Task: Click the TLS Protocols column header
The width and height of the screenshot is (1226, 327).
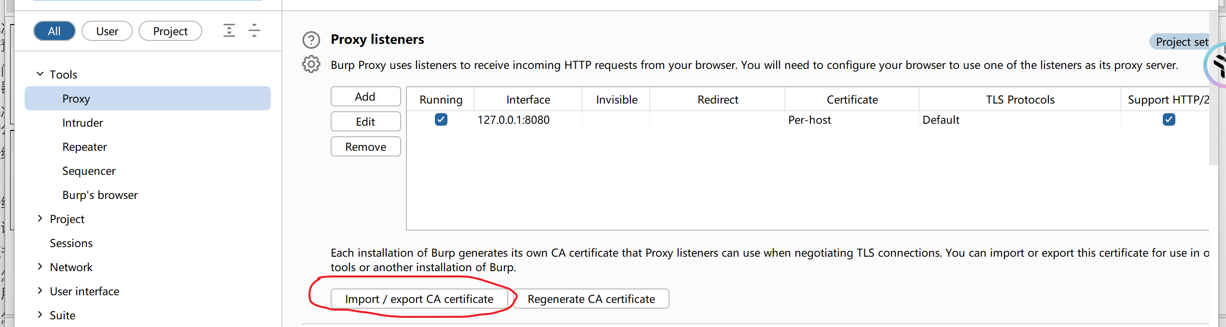Action: [1020, 99]
